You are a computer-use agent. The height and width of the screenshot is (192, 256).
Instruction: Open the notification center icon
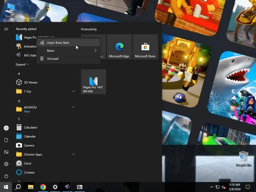pyautogui.click(x=248, y=187)
